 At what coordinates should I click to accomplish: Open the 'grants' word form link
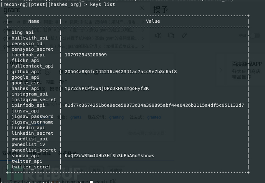pyautogui.click(x=76, y=117)
